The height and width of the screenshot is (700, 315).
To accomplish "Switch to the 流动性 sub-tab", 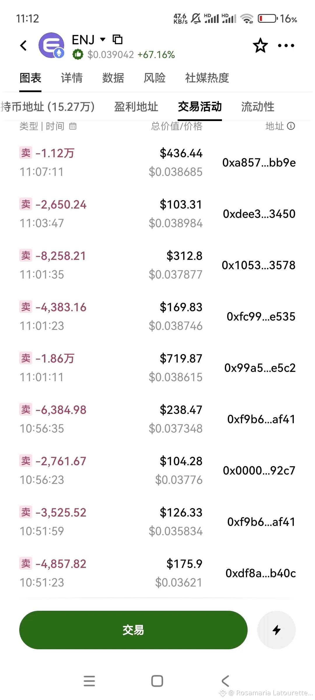I will [258, 107].
